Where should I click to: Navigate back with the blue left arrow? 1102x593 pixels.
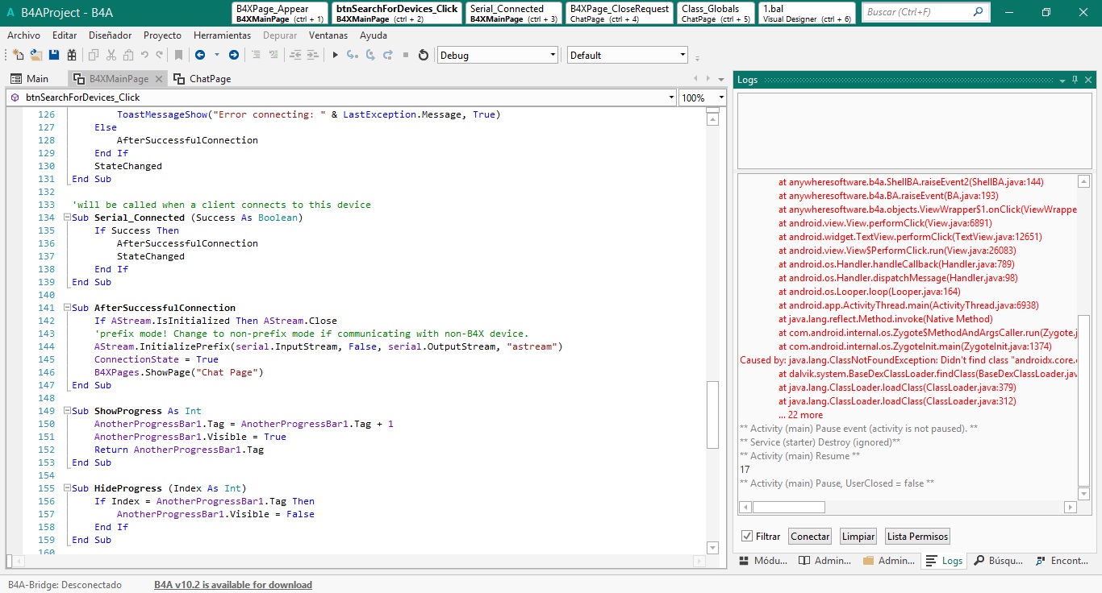pyautogui.click(x=199, y=55)
